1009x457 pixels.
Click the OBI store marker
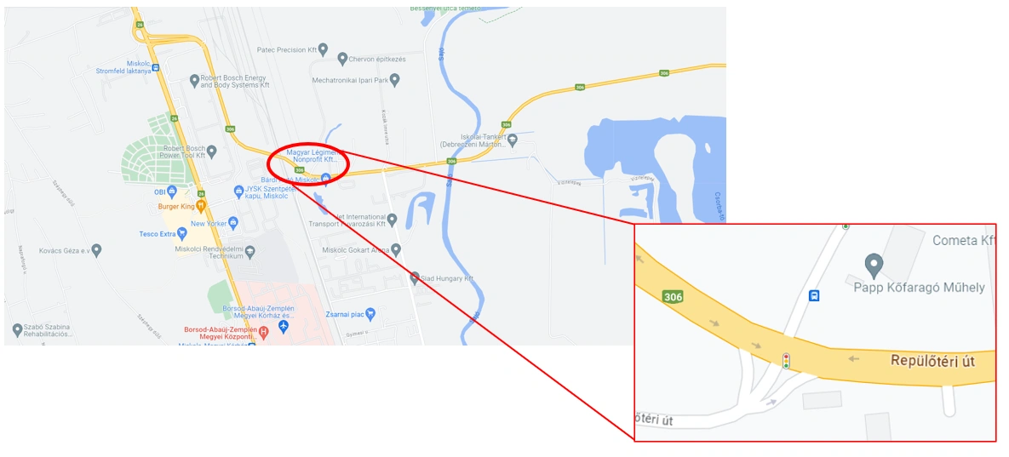171,191
